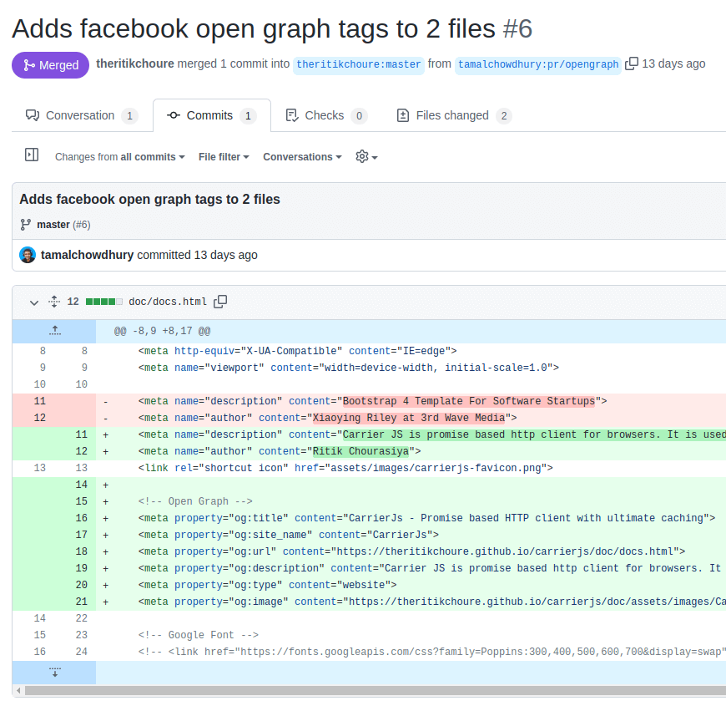Click the commit title Adds facebook open graph tags
The height and width of the screenshot is (706, 726).
[149, 200]
